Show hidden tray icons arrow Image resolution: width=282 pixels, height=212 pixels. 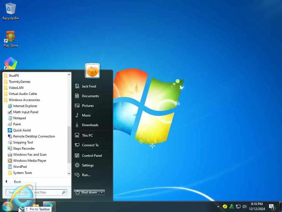click(218, 206)
